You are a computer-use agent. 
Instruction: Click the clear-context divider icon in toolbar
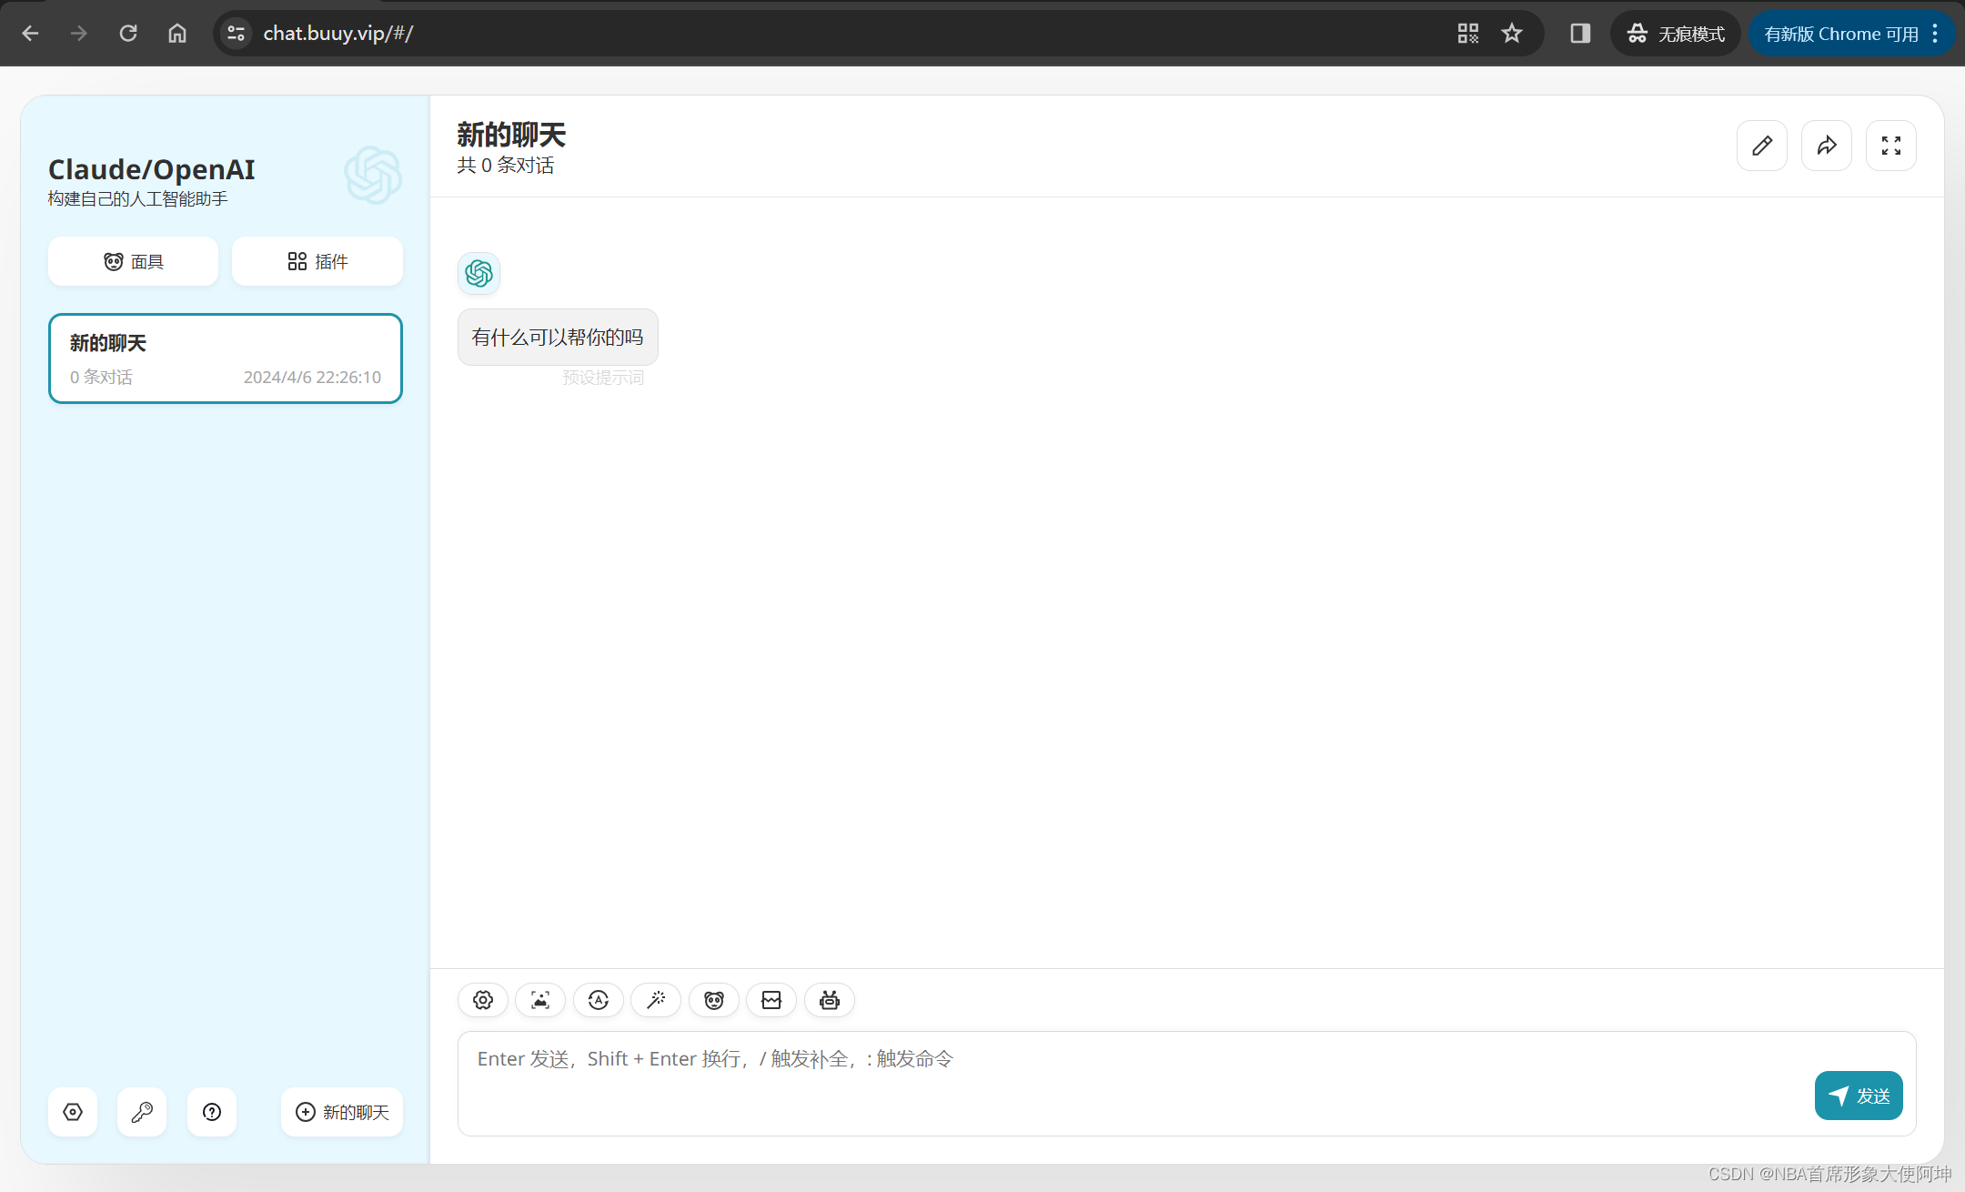771,1000
